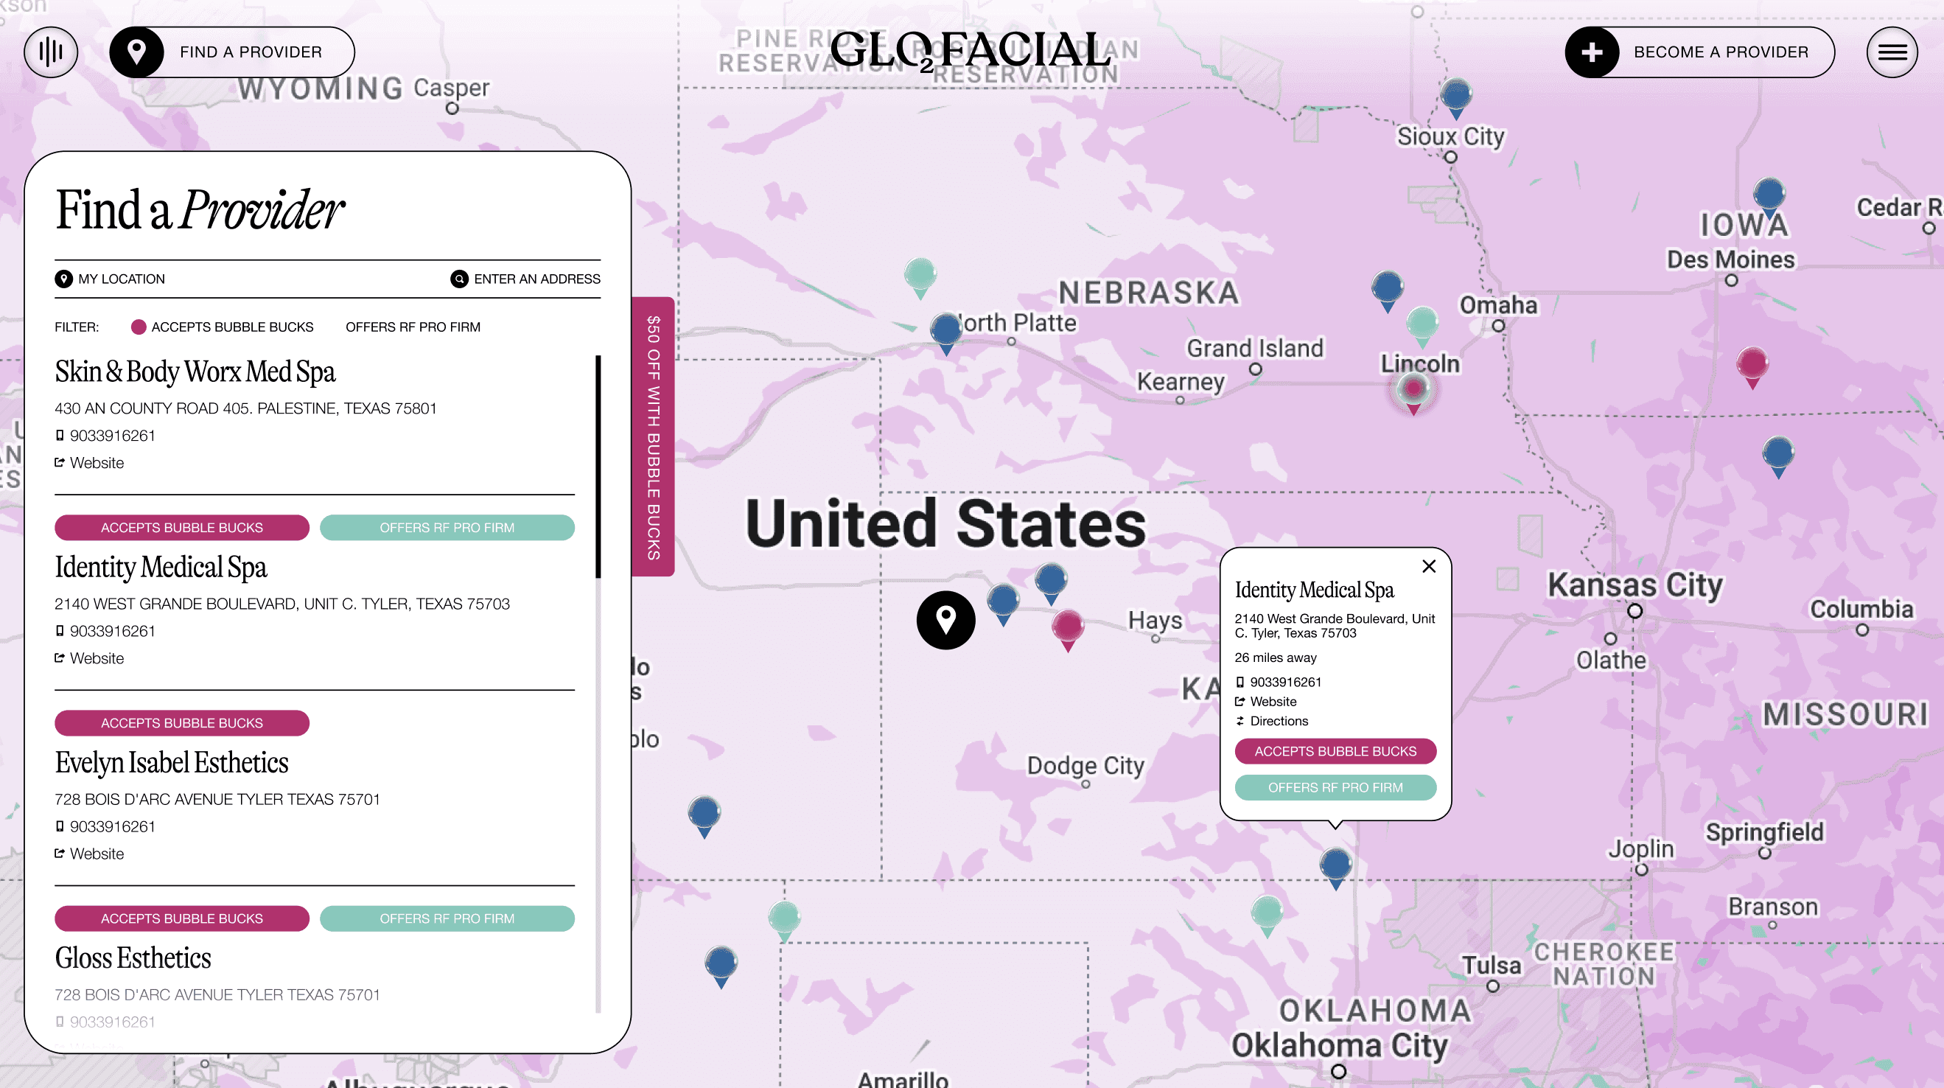This screenshot has width=1944, height=1088.
Task: Open Evelyn Isabel Esthetics website link
Action: click(89, 854)
